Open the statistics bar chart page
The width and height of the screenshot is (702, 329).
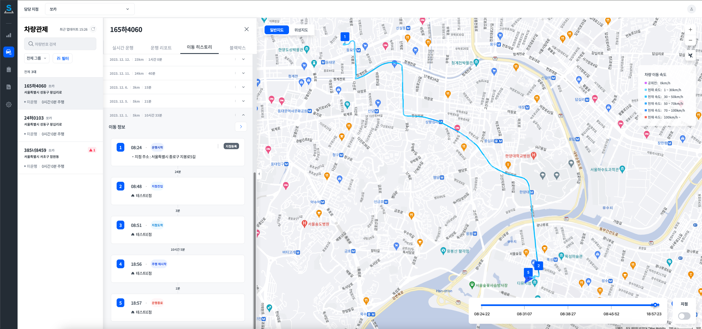point(9,35)
